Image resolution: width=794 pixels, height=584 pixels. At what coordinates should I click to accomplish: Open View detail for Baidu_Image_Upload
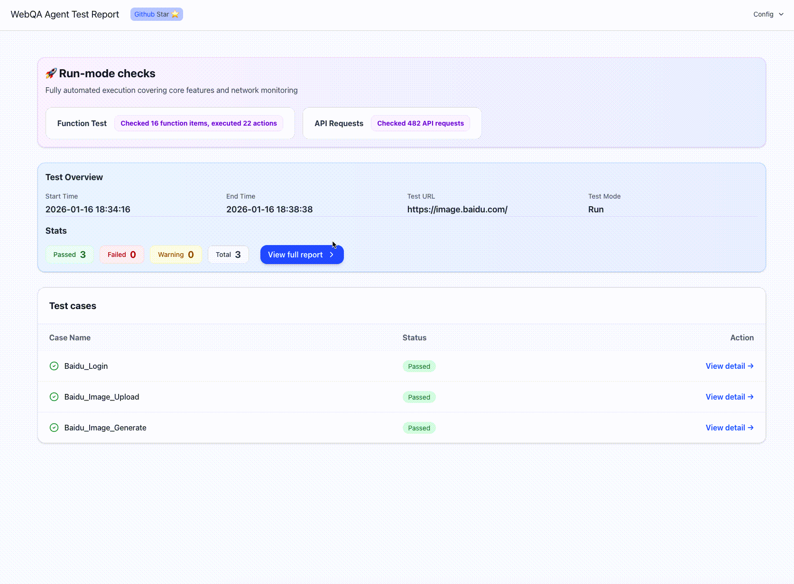pyautogui.click(x=729, y=397)
